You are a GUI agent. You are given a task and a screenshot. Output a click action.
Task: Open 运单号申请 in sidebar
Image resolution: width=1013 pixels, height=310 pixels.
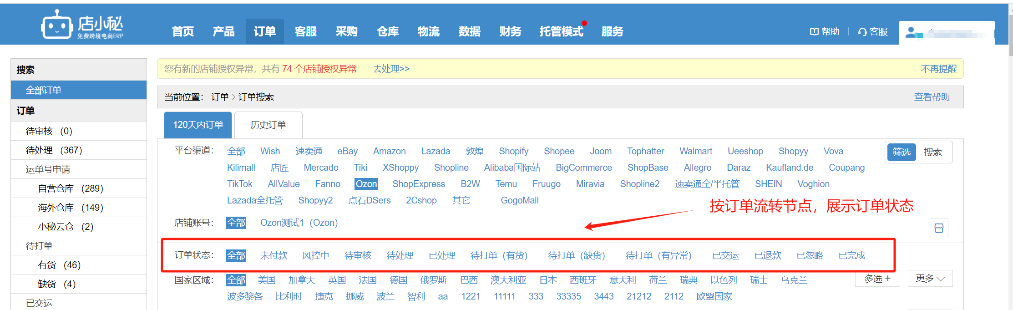coord(79,169)
